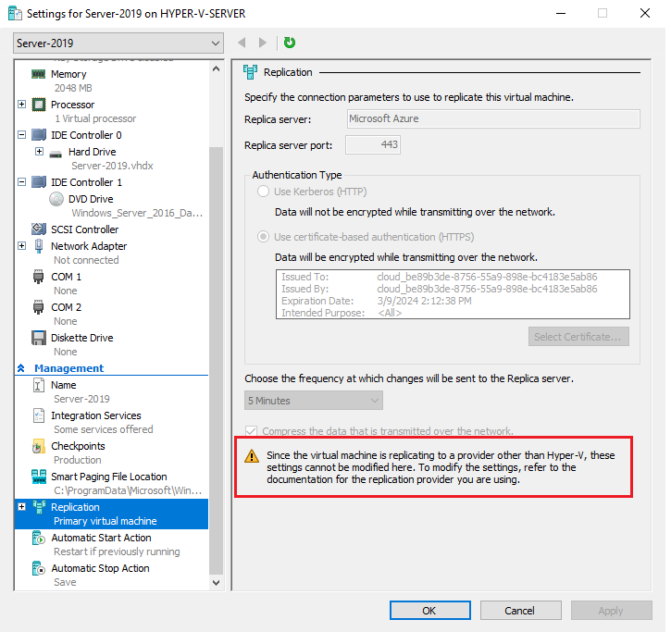Click the Server-2019.vhdx text

[x=112, y=166]
